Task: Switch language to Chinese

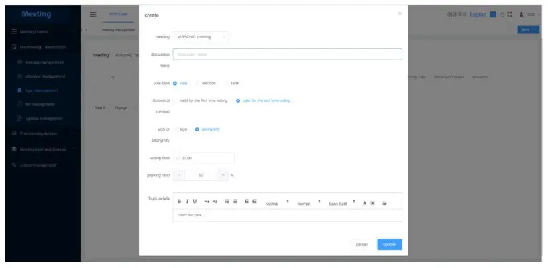Action: pos(457,15)
